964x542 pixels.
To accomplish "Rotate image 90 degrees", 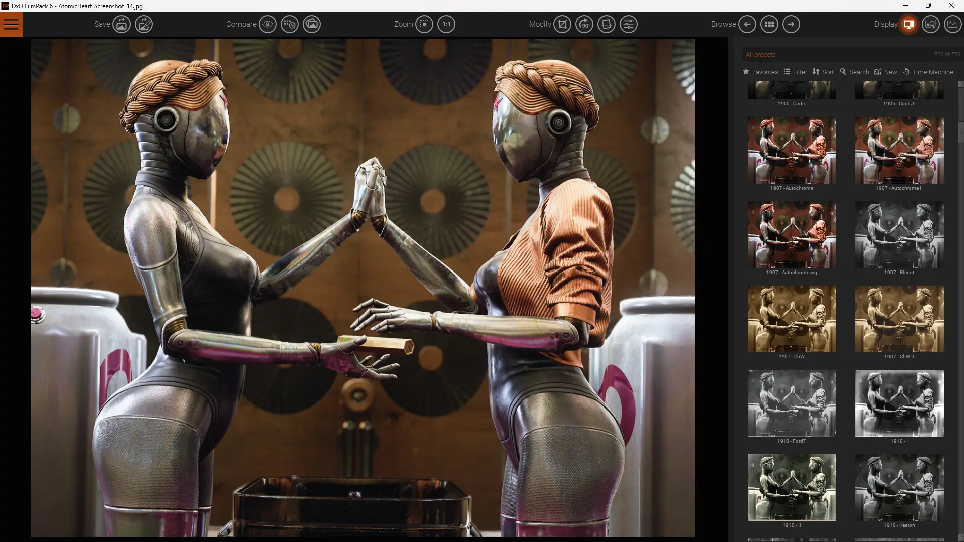I will [584, 24].
